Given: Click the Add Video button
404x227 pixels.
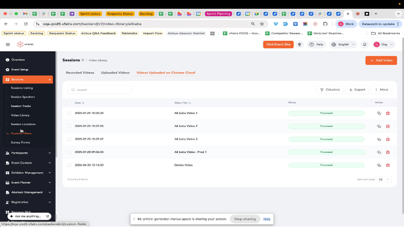Looking at the screenshot, I should (381, 60).
